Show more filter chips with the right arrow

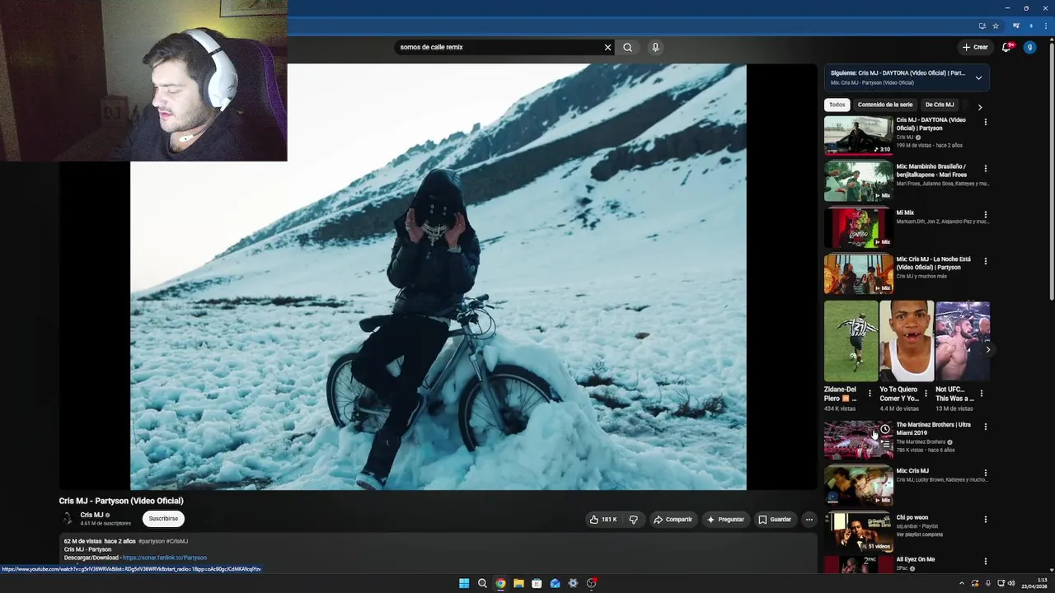coord(979,107)
